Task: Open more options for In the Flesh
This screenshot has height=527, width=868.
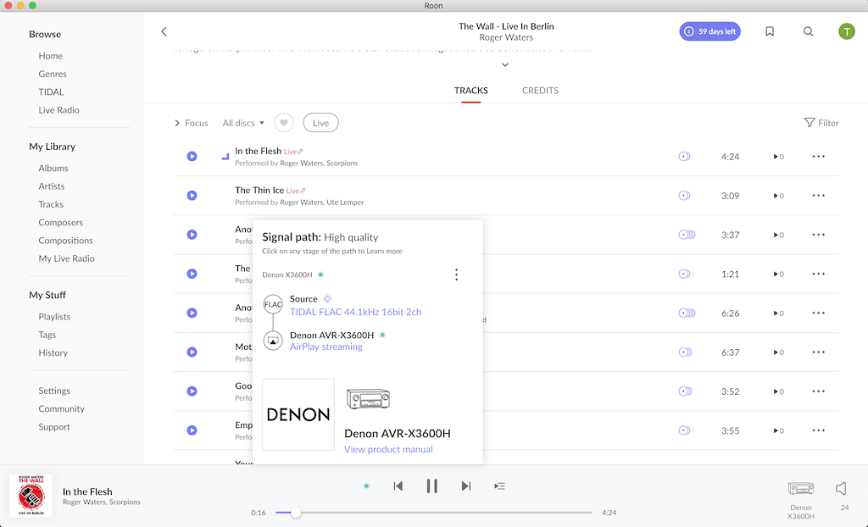Action: click(x=818, y=157)
